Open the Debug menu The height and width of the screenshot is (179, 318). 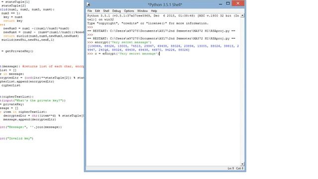click(x=116, y=11)
